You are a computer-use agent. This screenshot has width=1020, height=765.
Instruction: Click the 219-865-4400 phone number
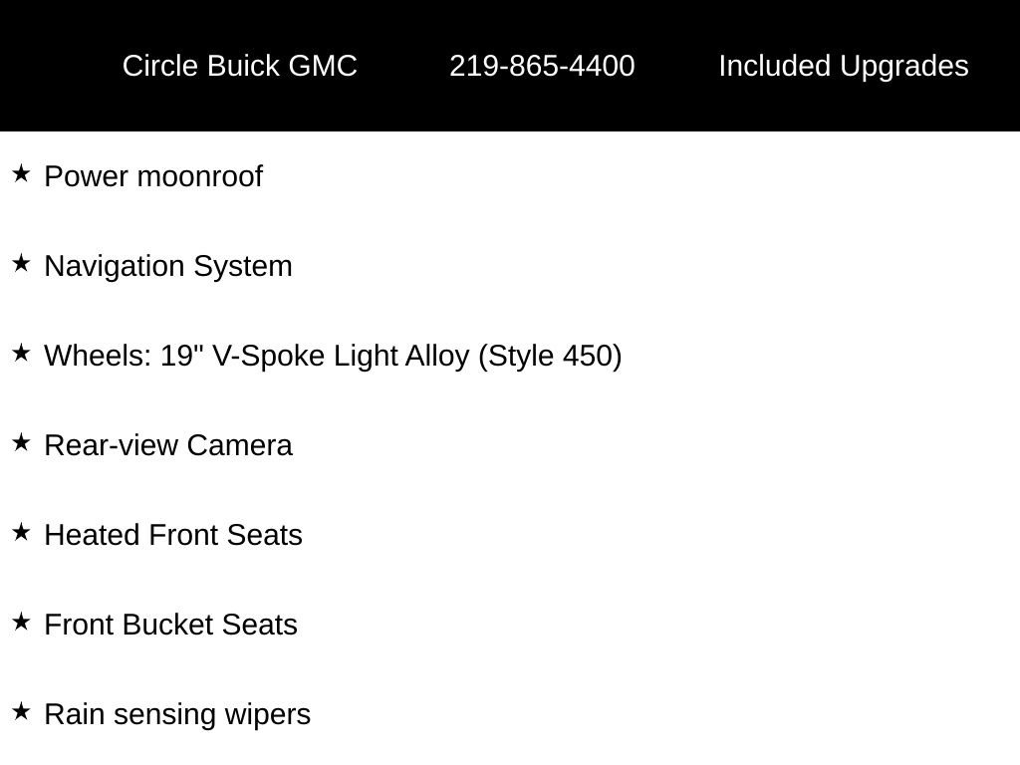[x=542, y=66]
